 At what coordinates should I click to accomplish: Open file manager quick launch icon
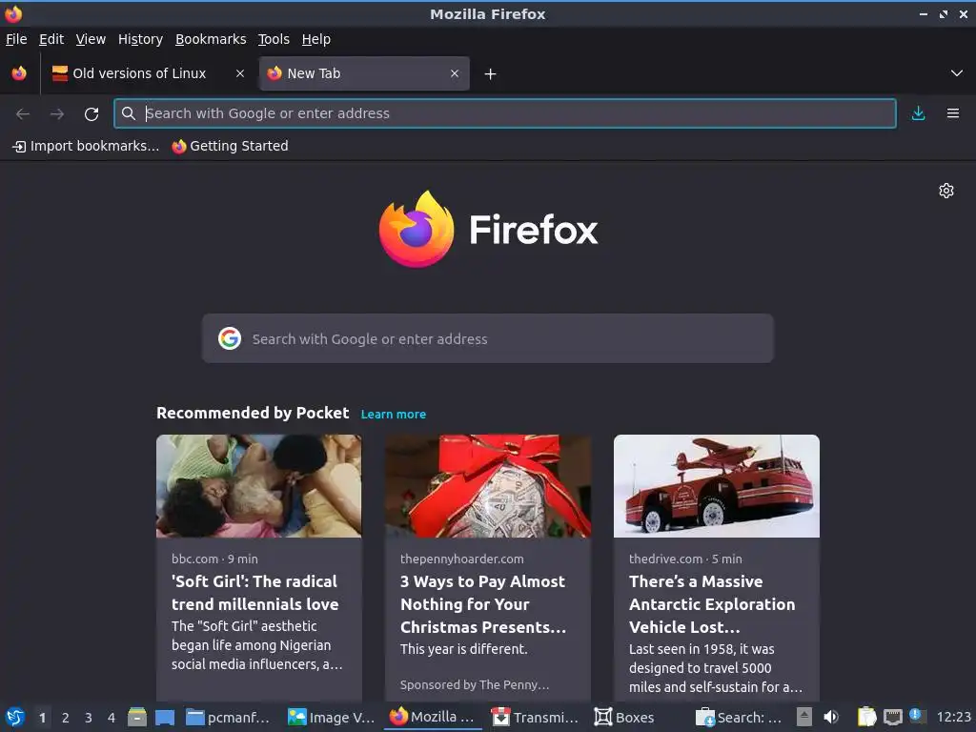tap(137, 718)
